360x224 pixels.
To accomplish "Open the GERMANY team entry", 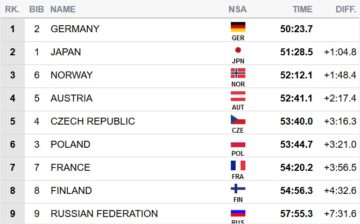I will click(x=75, y=29).
